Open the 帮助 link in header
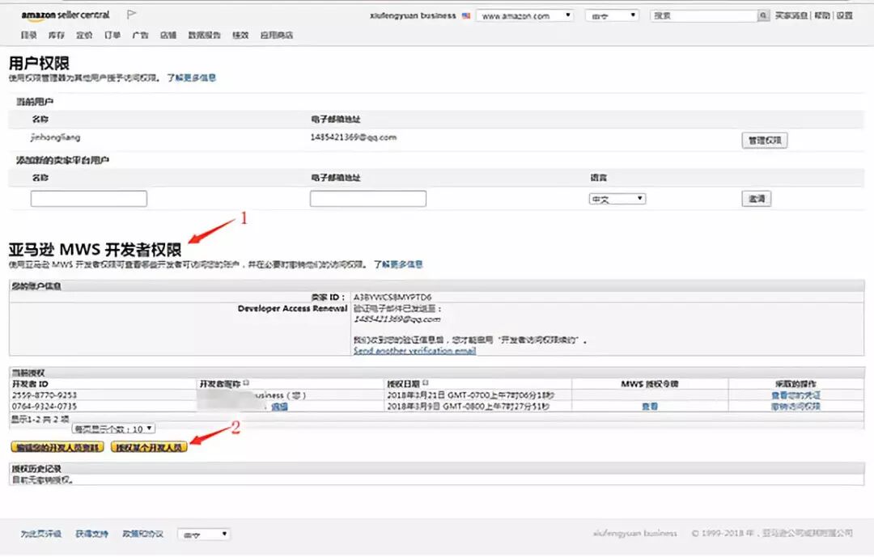 [x=822, y=15]
